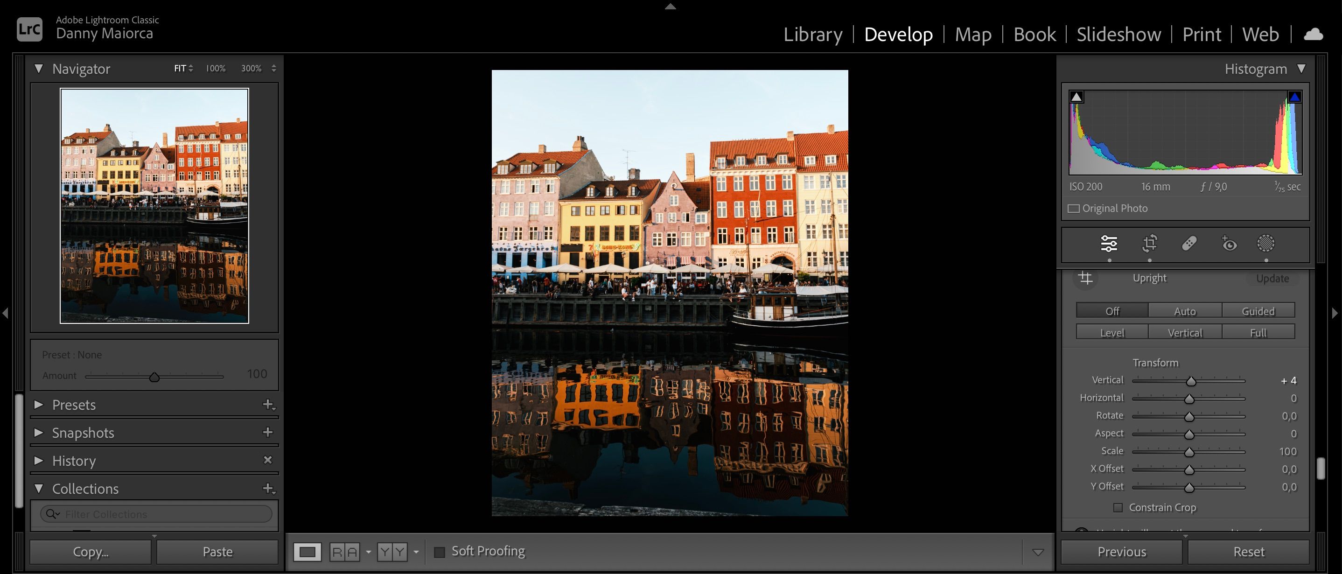Expand the History panel
The height and width of the screenshot is (574, 1342).
(x=39, y=461)
